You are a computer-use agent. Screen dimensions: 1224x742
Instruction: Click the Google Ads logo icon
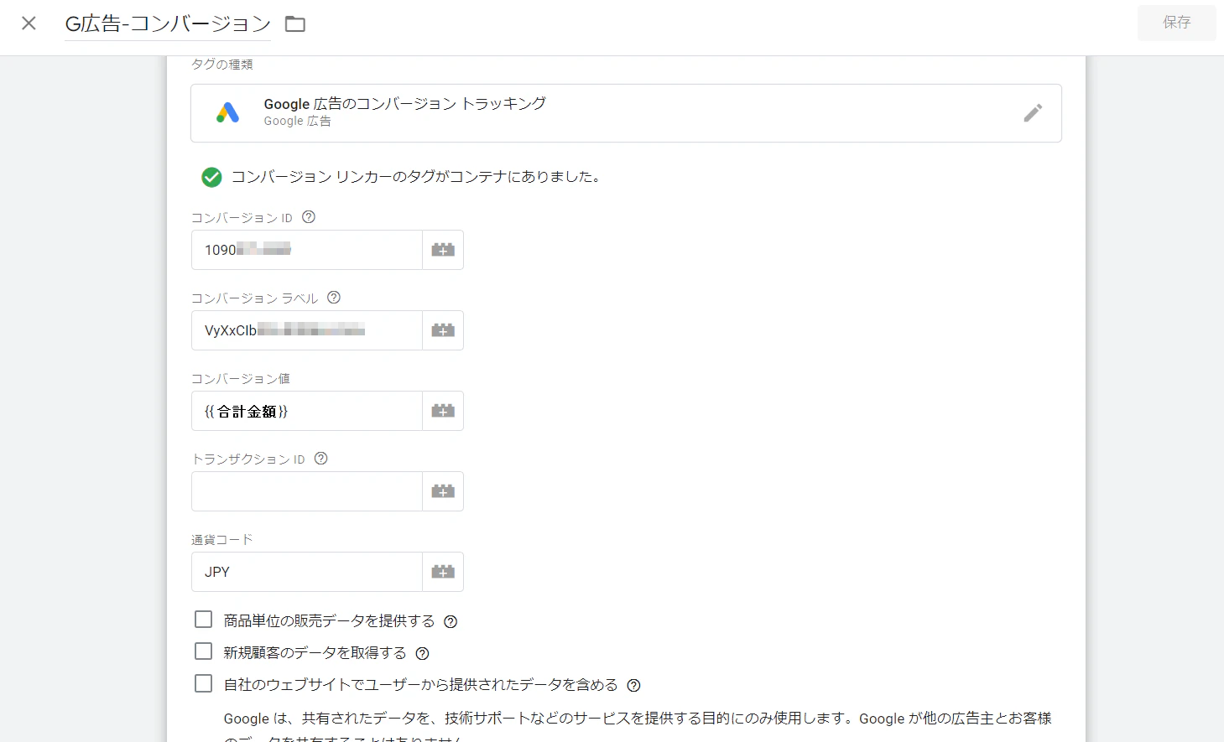(x=227, y=112)
